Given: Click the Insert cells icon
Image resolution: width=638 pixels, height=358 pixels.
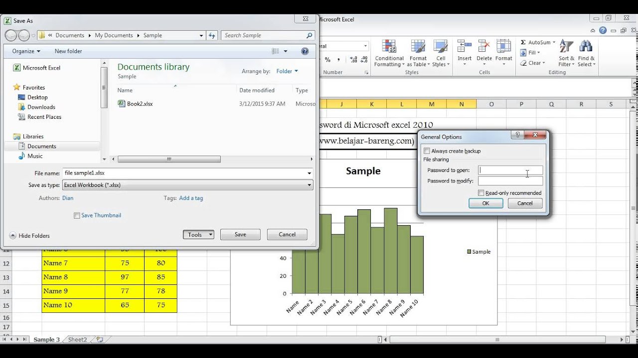Looking at the screenshot, I should 465,46.
